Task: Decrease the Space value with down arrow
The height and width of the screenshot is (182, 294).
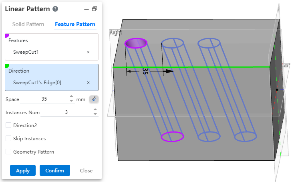Action: point(71,101)
